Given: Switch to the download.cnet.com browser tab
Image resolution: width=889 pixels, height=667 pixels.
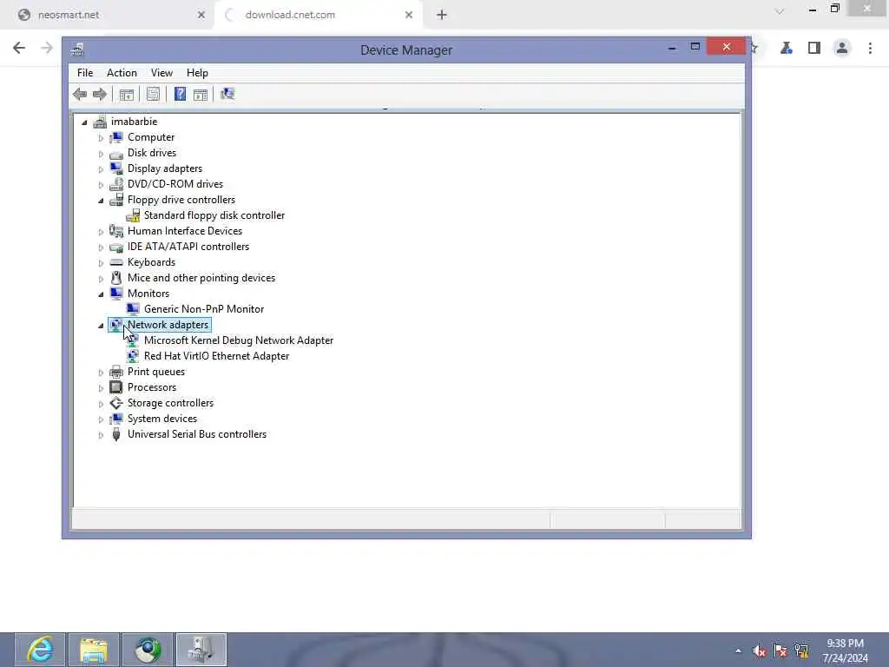Looking at the screenshot, I should tap(318, 15).
